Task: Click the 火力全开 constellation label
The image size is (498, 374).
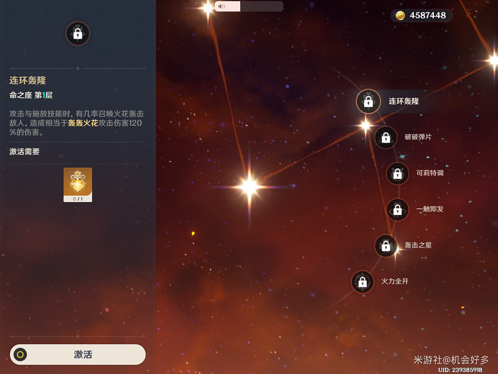Action: pyautogui.click(x=395, y=282)
